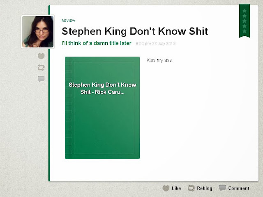Click the green star rating ribbon
This screenshot has height=197, width=263.
[x=245, y=21]
